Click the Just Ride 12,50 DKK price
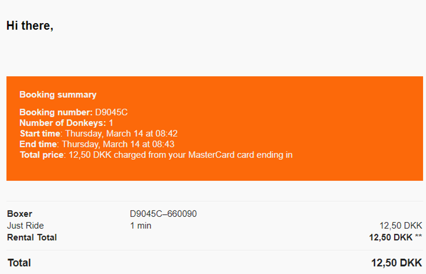This screenshot has height=274, width=426. coord(401,226)
